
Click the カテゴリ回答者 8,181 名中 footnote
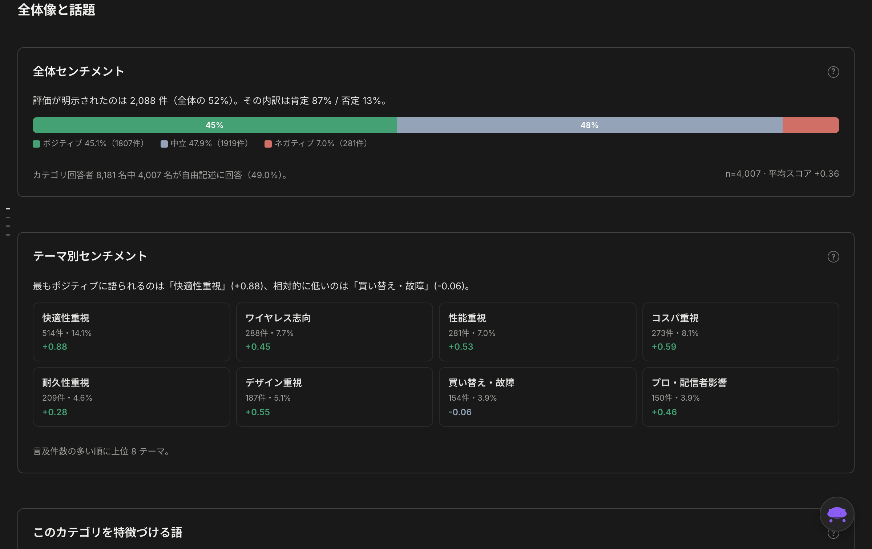160,175
